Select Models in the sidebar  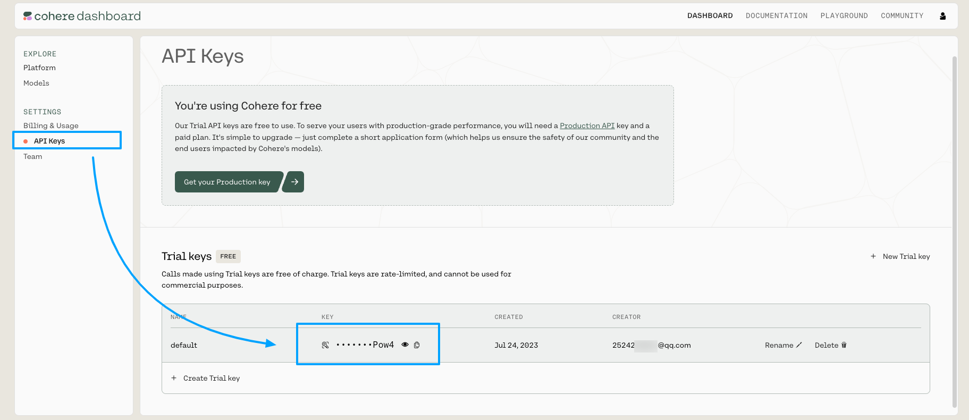pyautogui.click(x=36, y=83)
